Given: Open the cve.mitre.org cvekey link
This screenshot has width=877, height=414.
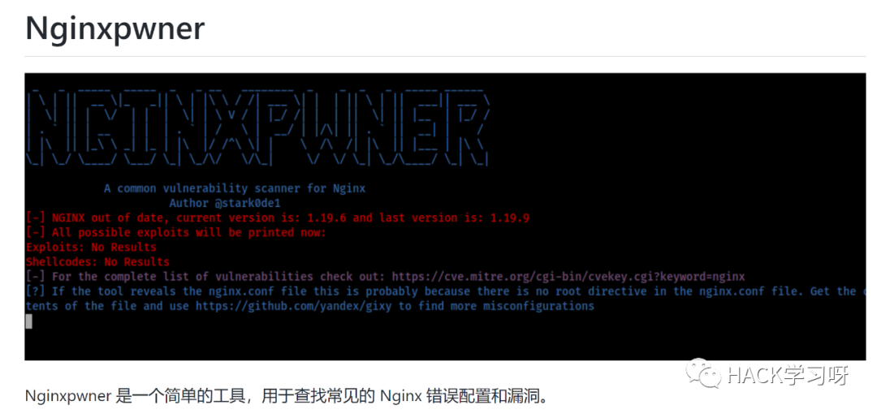Looking at the screenshot, I should pos(568,276).
